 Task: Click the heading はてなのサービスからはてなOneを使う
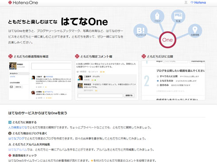[x=38, y=113]
